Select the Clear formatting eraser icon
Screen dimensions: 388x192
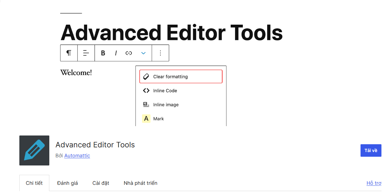click(146, 76)
